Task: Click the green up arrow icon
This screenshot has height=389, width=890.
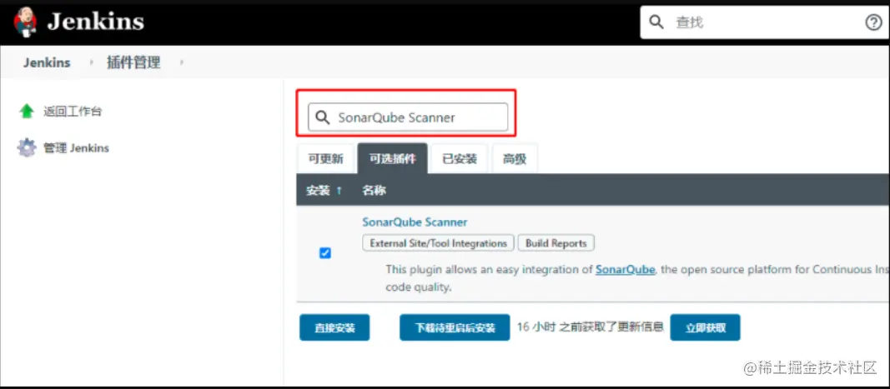Action: (x=27, y=111)
